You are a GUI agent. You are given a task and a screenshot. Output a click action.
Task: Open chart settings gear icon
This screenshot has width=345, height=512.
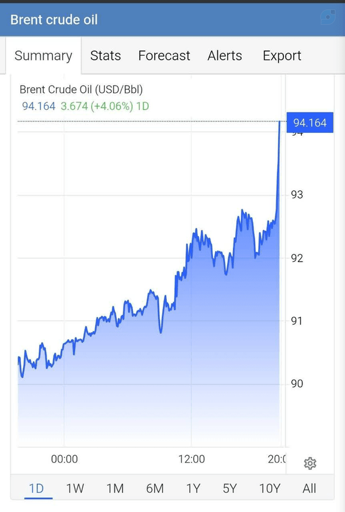click(310, 463)
